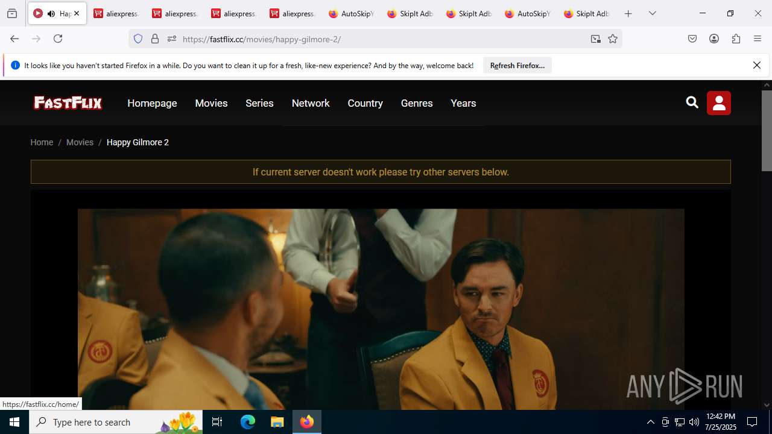Open the Save to Pocket icon
Viewport: 772px width, 434px height.
point(692,39)
